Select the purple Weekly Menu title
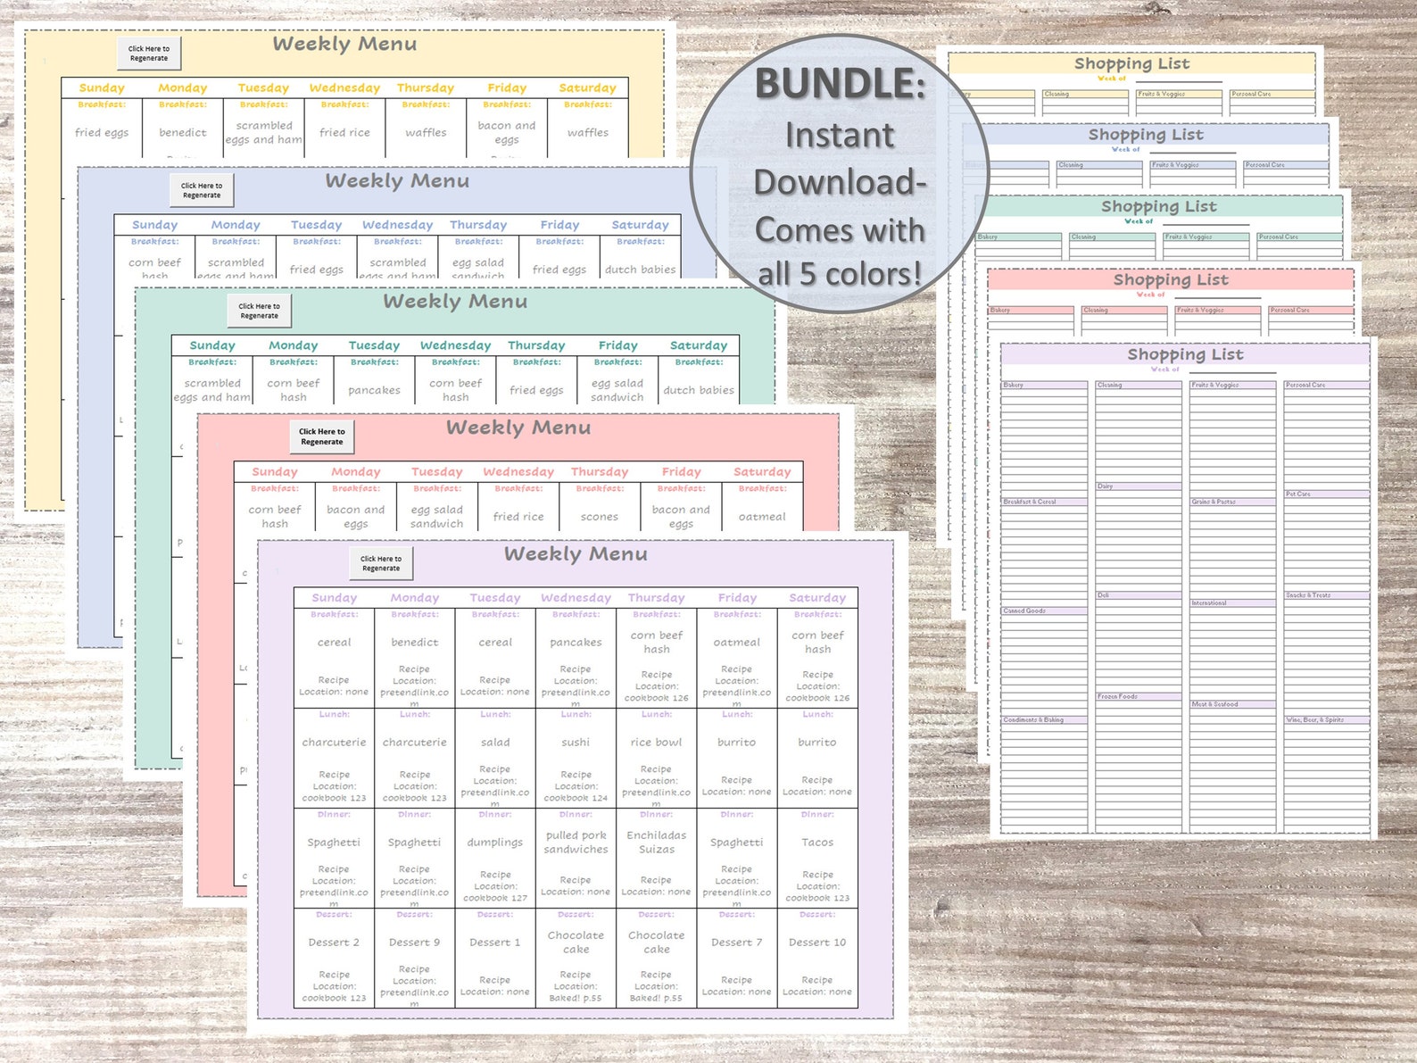The height and width of the screenshot is (1063, 1417). [x=576, y=553]
